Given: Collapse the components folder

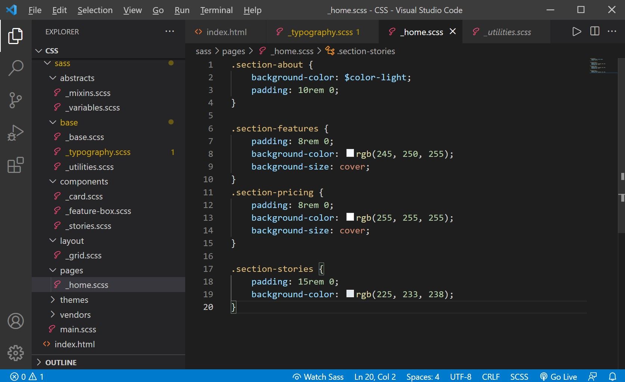Looking at the screenshot, I should [x=53, y=181].
